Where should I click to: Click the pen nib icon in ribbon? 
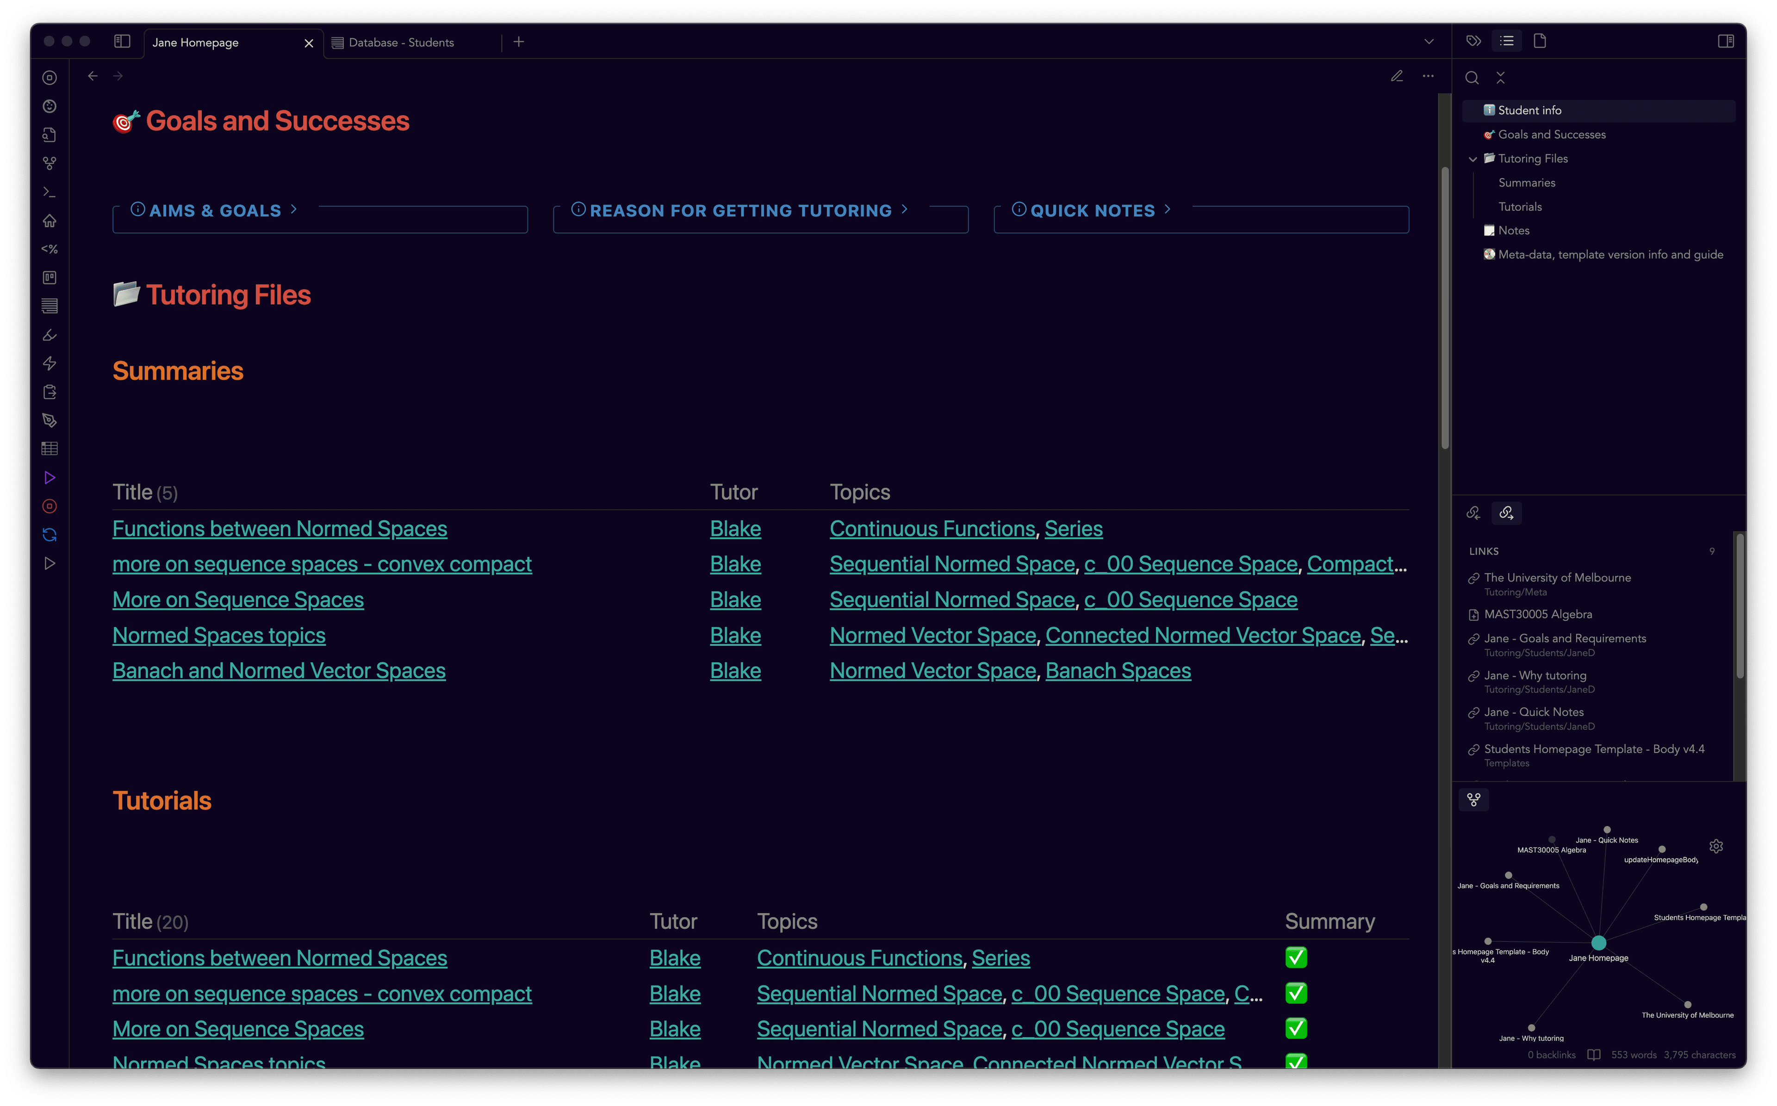pos(50,420)
